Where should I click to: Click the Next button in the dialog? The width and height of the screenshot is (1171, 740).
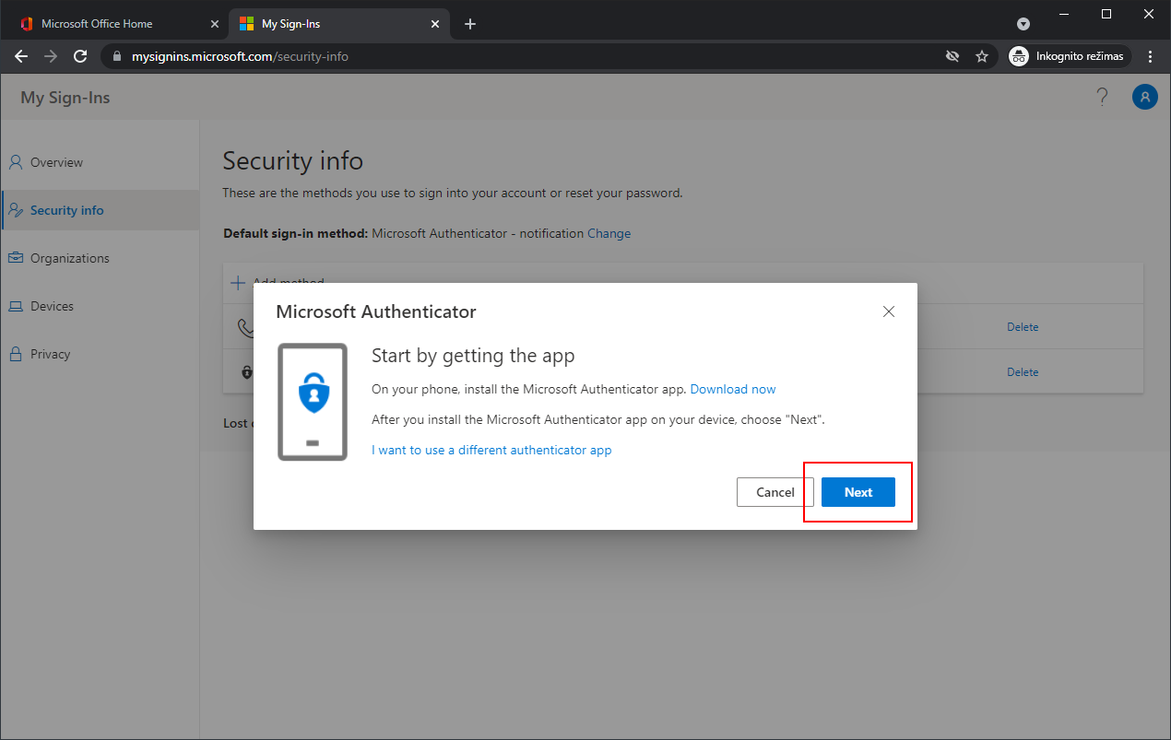858,492
